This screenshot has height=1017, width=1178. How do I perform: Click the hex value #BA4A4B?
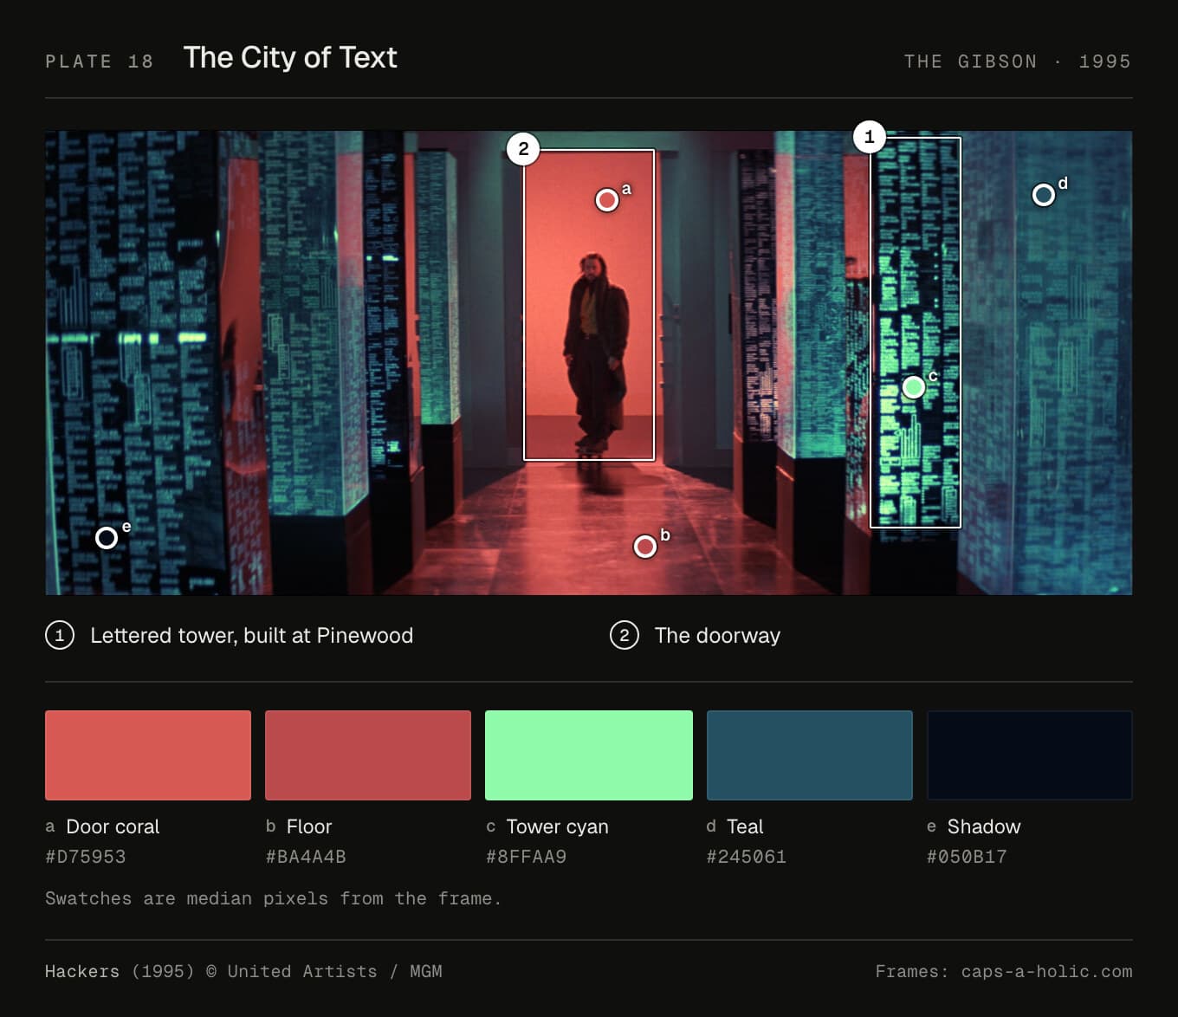click(306, 857)
